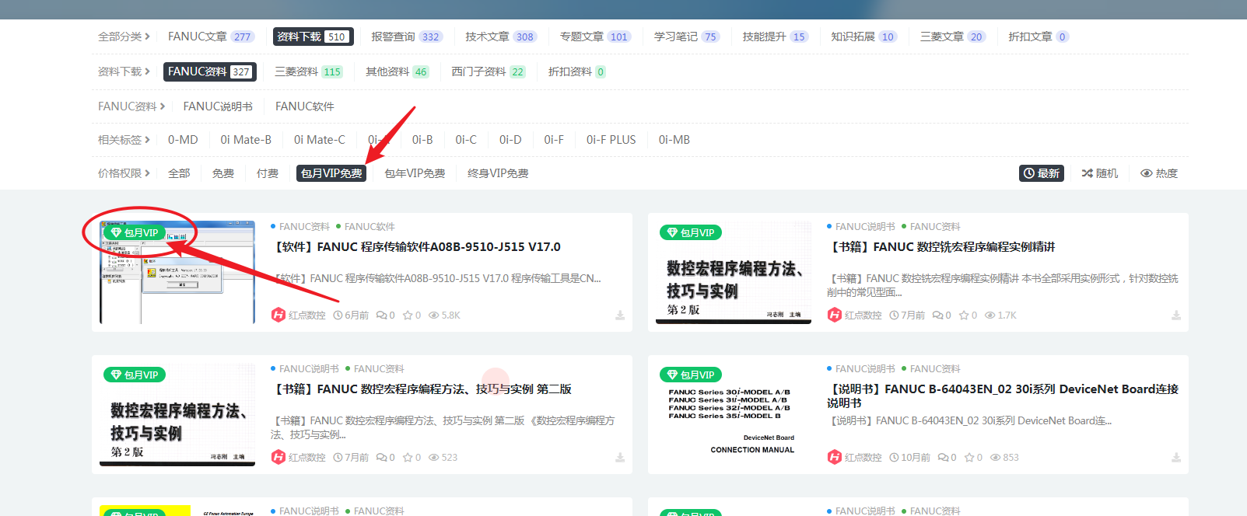The width and height of the screenshot is (1247, 516).
Task: Open 折扣文章 category in top row
Action: (1039, 37)
